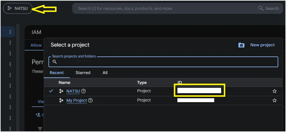
Task: Open the My Project link
Action: [x=77, y=100]
